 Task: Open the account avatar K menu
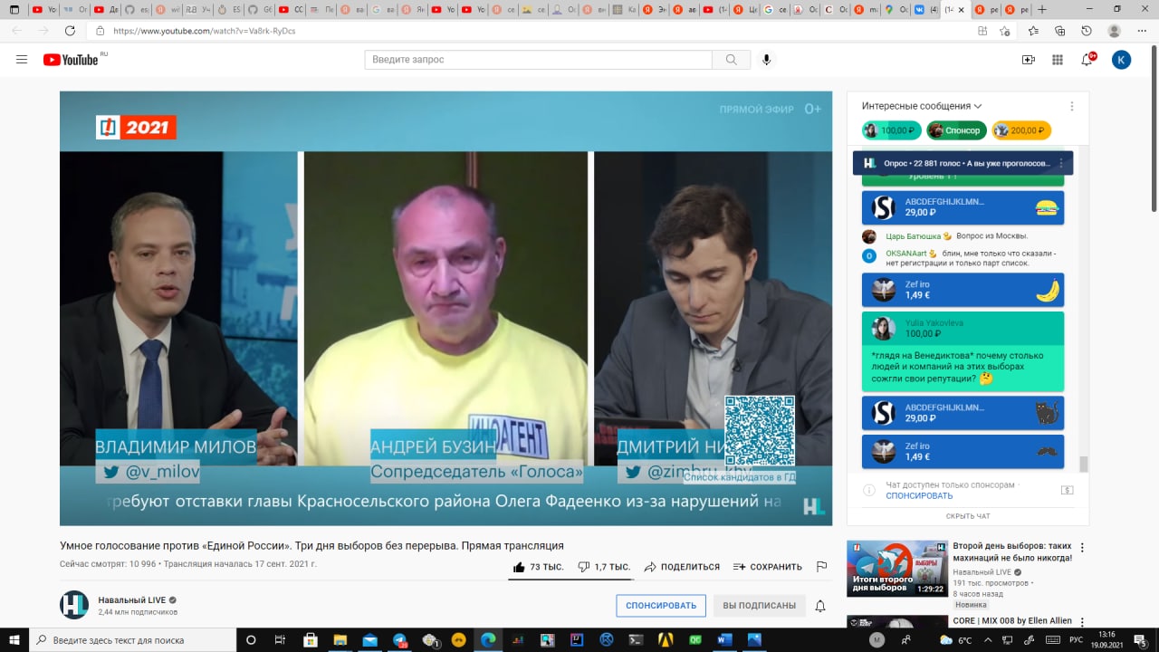pos(1121,60)
